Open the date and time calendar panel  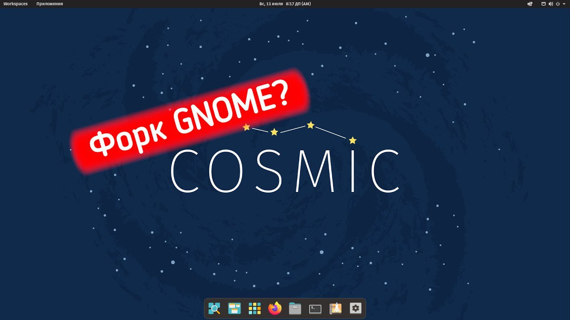tap(285, 4)
